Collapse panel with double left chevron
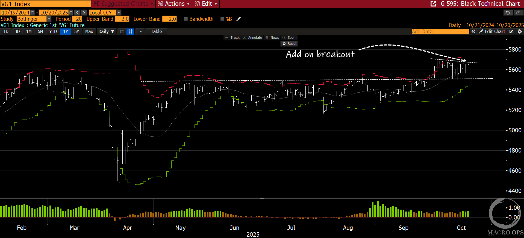Screen dimensions: 524x238 coord(473,31)
